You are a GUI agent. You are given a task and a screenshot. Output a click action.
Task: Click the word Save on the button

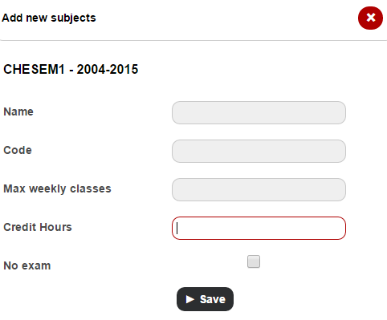coord(213,299)
